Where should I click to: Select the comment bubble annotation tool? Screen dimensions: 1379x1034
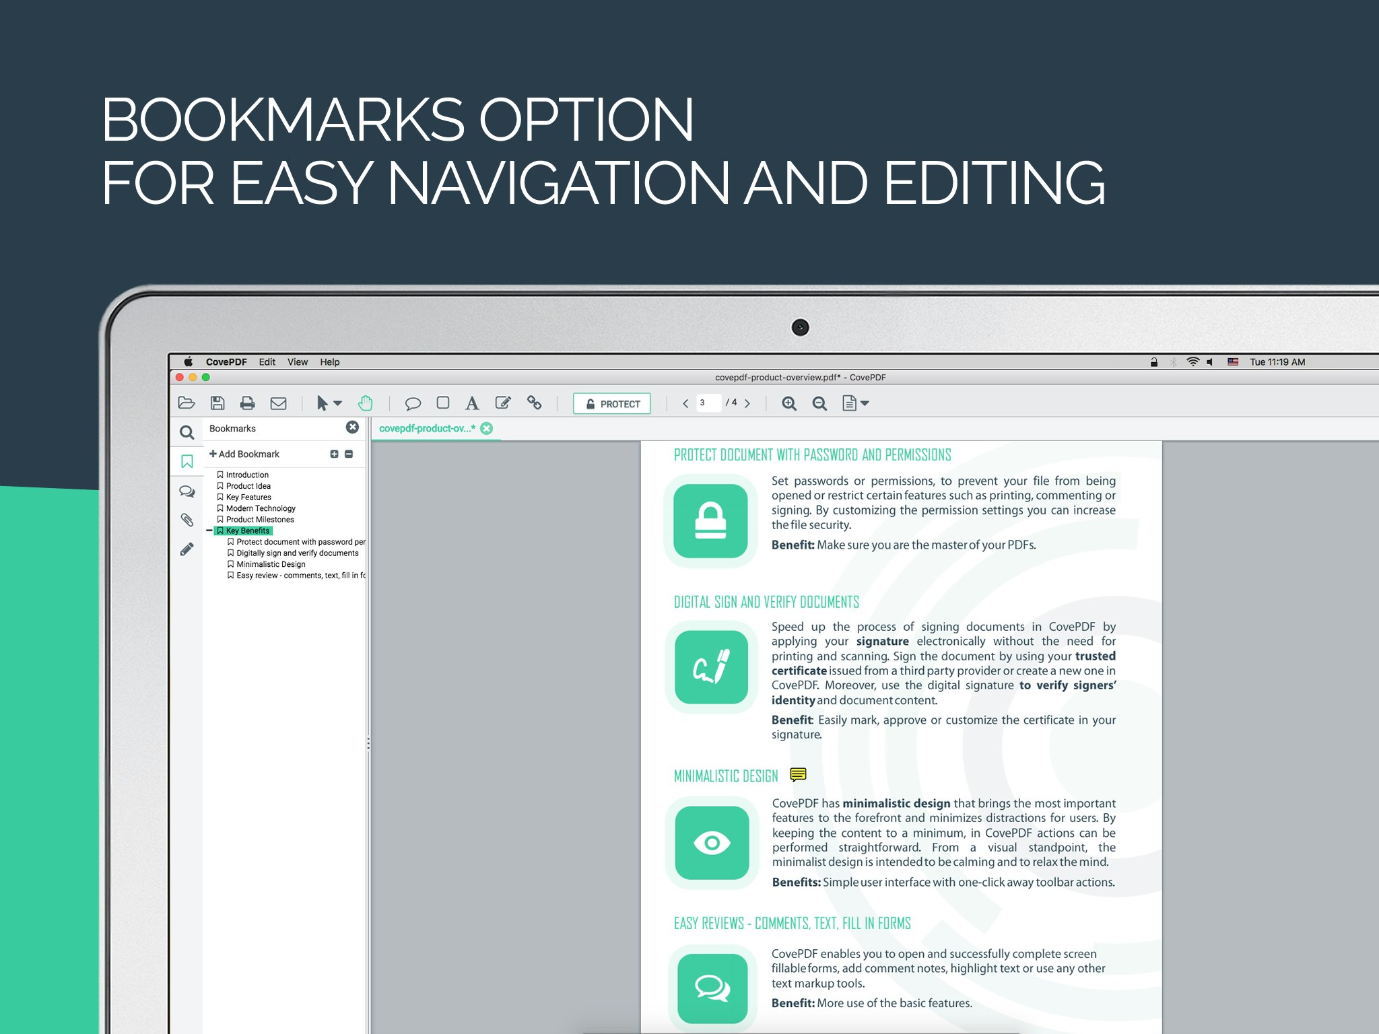coord(413,403)
